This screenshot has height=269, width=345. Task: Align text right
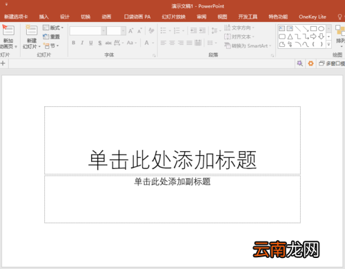(x=181, y=43)
